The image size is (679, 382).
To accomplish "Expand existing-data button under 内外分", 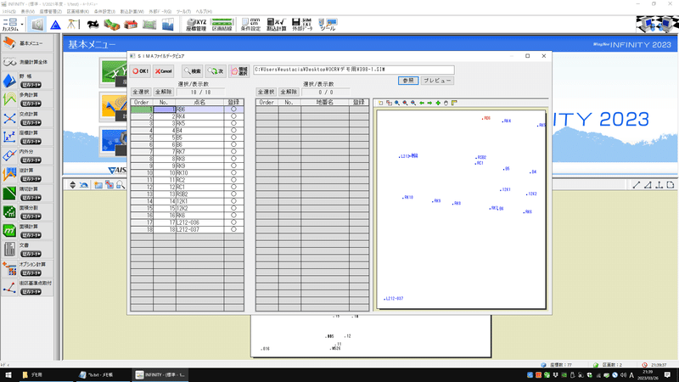I will [x=31, y=160].
